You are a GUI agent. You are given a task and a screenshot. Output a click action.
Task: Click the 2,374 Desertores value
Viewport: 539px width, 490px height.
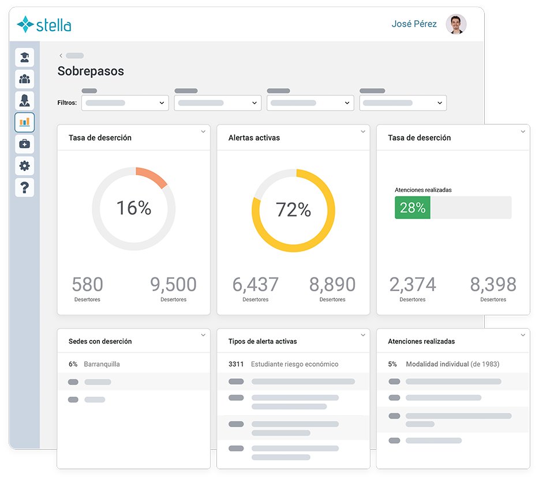tap(413, 285)
